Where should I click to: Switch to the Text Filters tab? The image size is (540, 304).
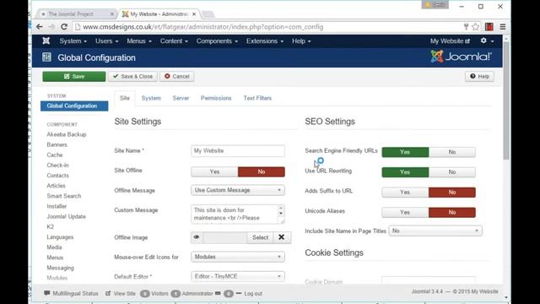(257, 98)
